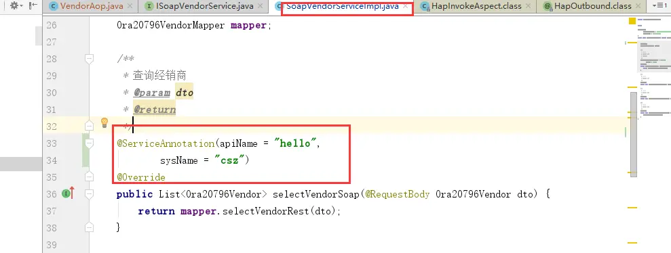Close the ISoapVendorService.java tab
Screen dimensions: 671x253
[x=260, y=6]
